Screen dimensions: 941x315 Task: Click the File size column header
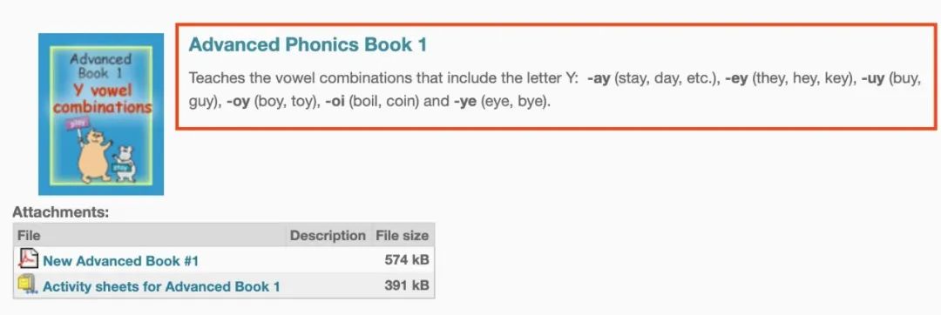(x=403, y=235)
